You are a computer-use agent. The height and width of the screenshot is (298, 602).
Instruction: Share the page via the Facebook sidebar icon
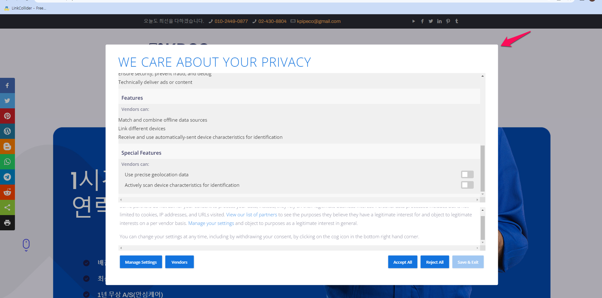(7, 85)
